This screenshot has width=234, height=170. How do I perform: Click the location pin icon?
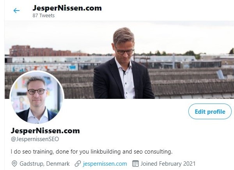coord(14,164)
